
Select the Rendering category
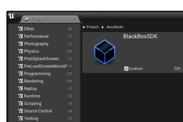point(45,81)
